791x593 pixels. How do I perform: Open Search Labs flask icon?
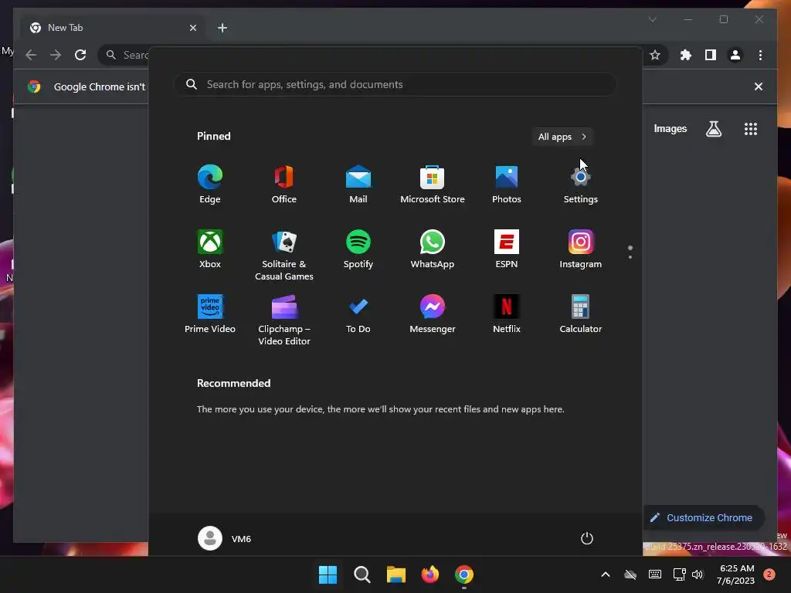click(x=713, y=129)
